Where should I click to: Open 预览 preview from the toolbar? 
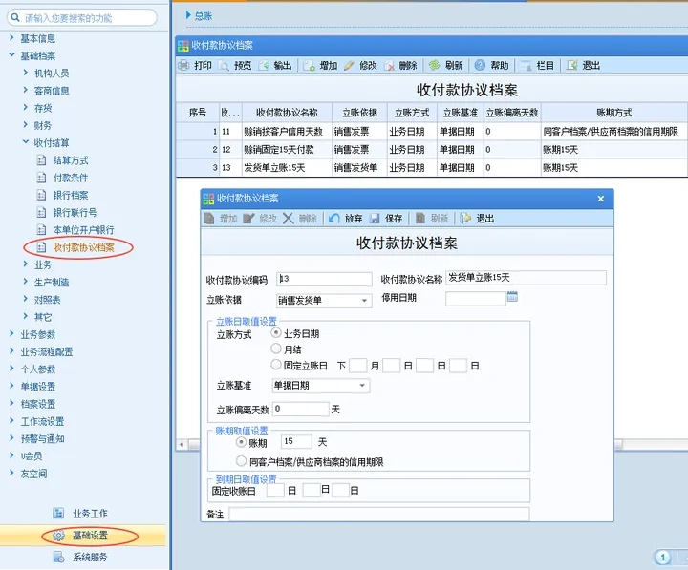click(226, 66)
